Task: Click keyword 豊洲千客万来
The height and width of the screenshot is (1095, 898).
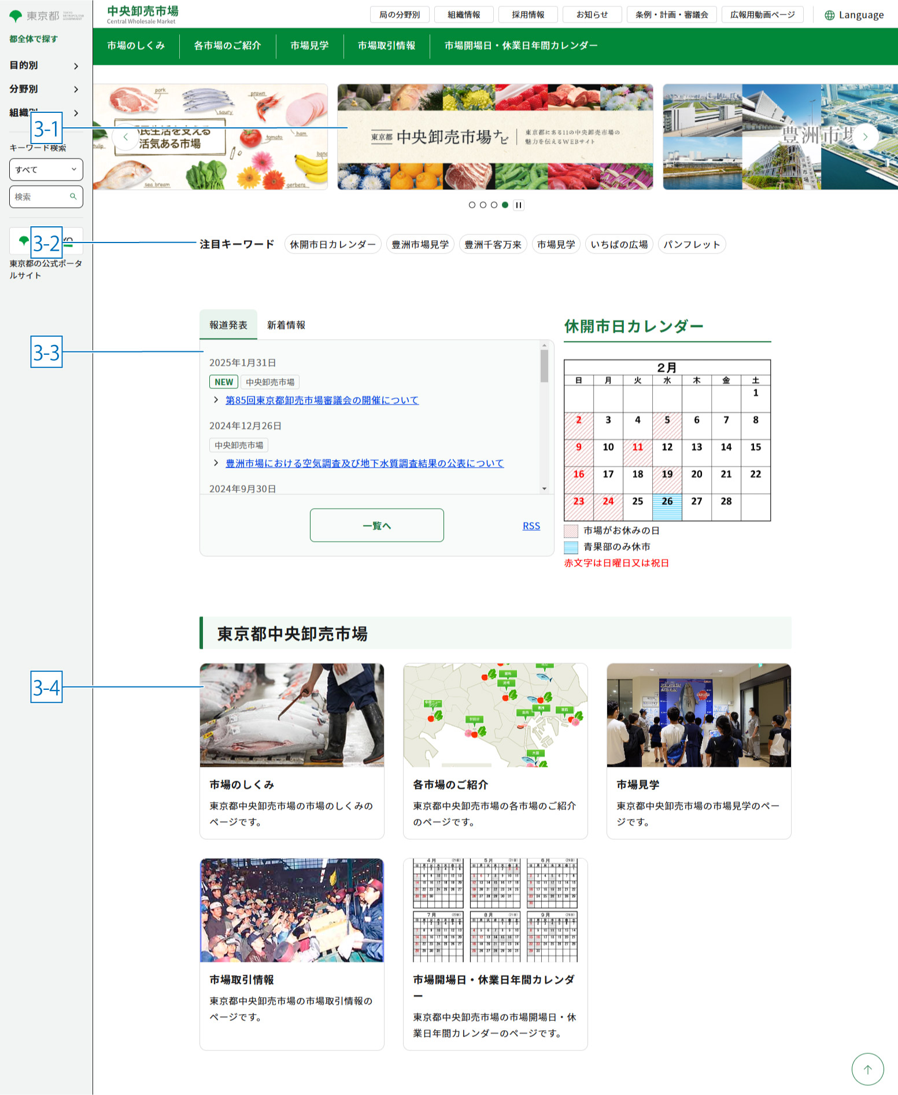Action: (x=493, y=244)
